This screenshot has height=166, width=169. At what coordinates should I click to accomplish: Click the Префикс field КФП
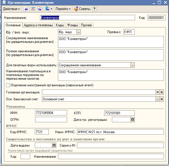coord(129,32)
